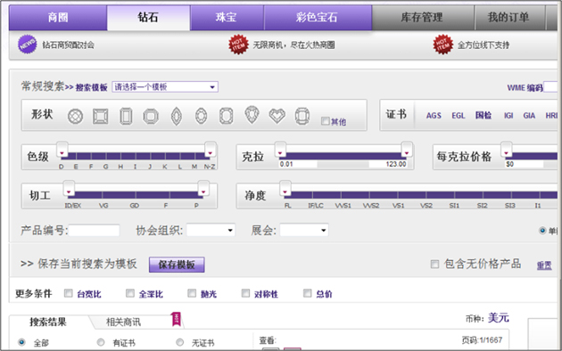562x351 pixels.
Task: Click the 保存模板 button
Action: tap(177, 265)
